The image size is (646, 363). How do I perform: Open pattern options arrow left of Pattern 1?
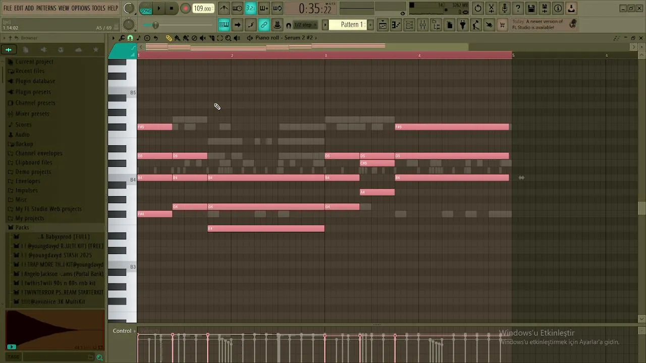coord(325,25)
